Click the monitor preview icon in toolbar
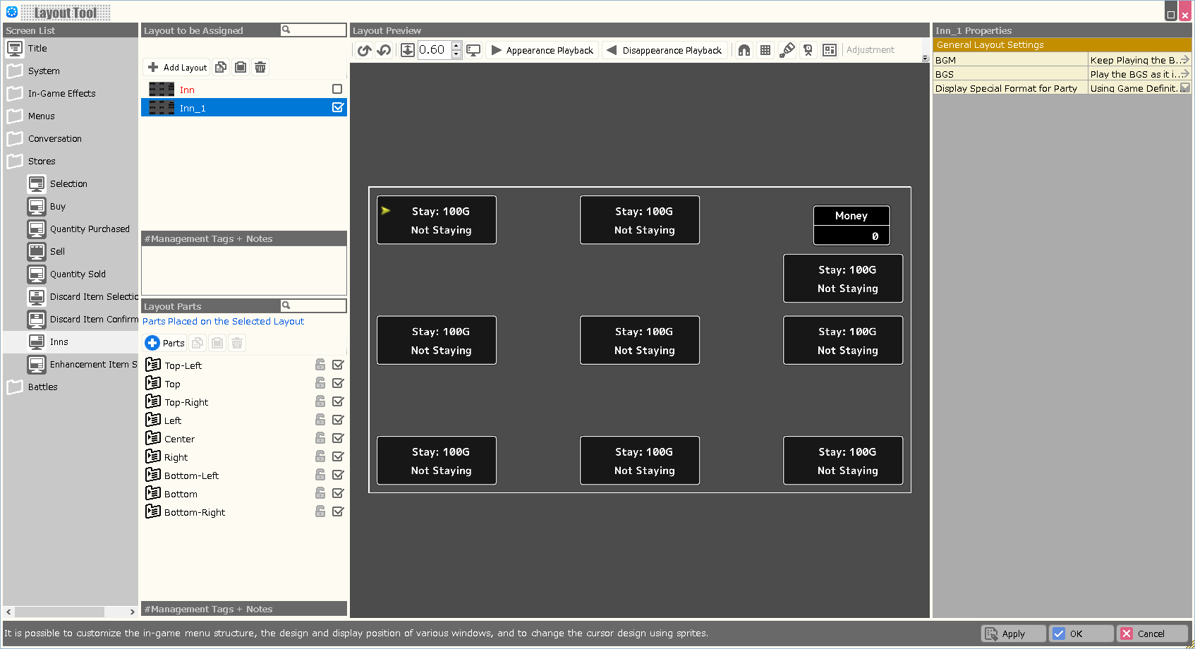This screenshot has height=649, width=1195. tap(473, 50)
